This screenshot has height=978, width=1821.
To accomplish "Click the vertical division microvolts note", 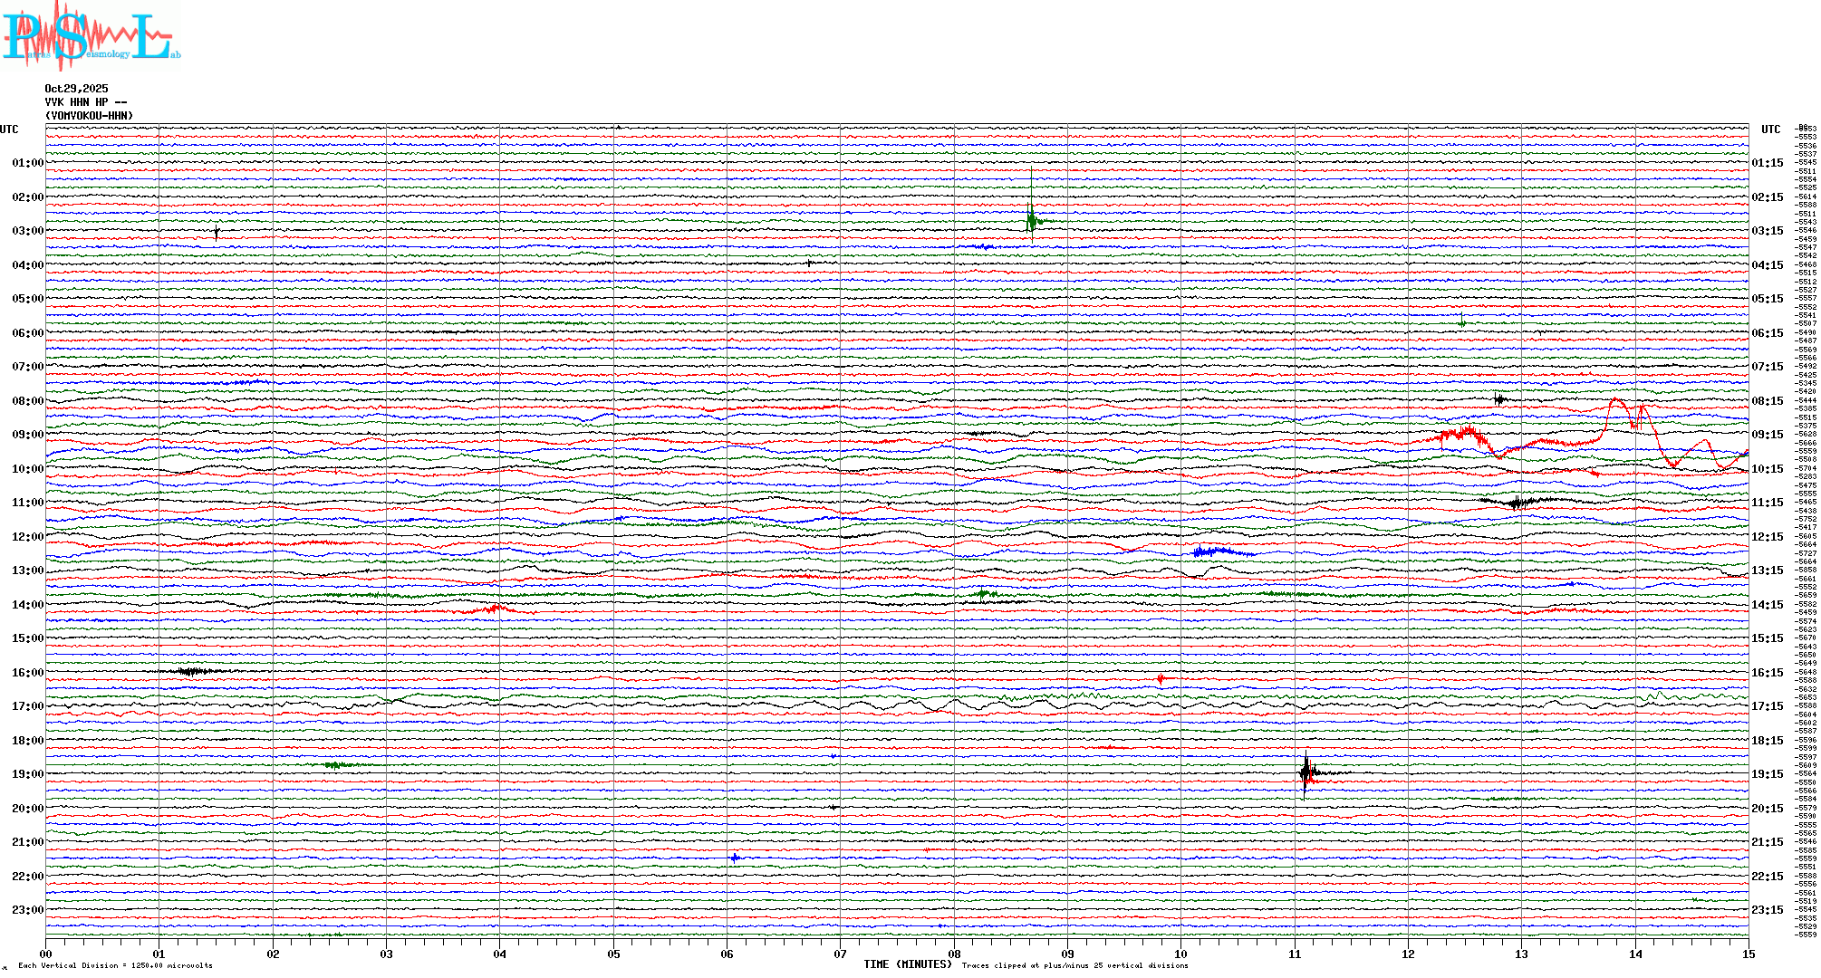I will (115, 965).
